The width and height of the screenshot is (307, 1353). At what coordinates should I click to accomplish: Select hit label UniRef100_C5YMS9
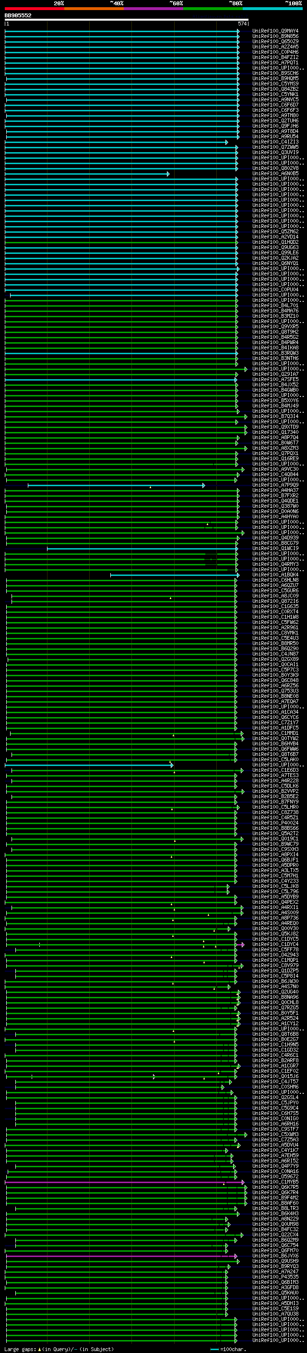[x=275, y=84]
